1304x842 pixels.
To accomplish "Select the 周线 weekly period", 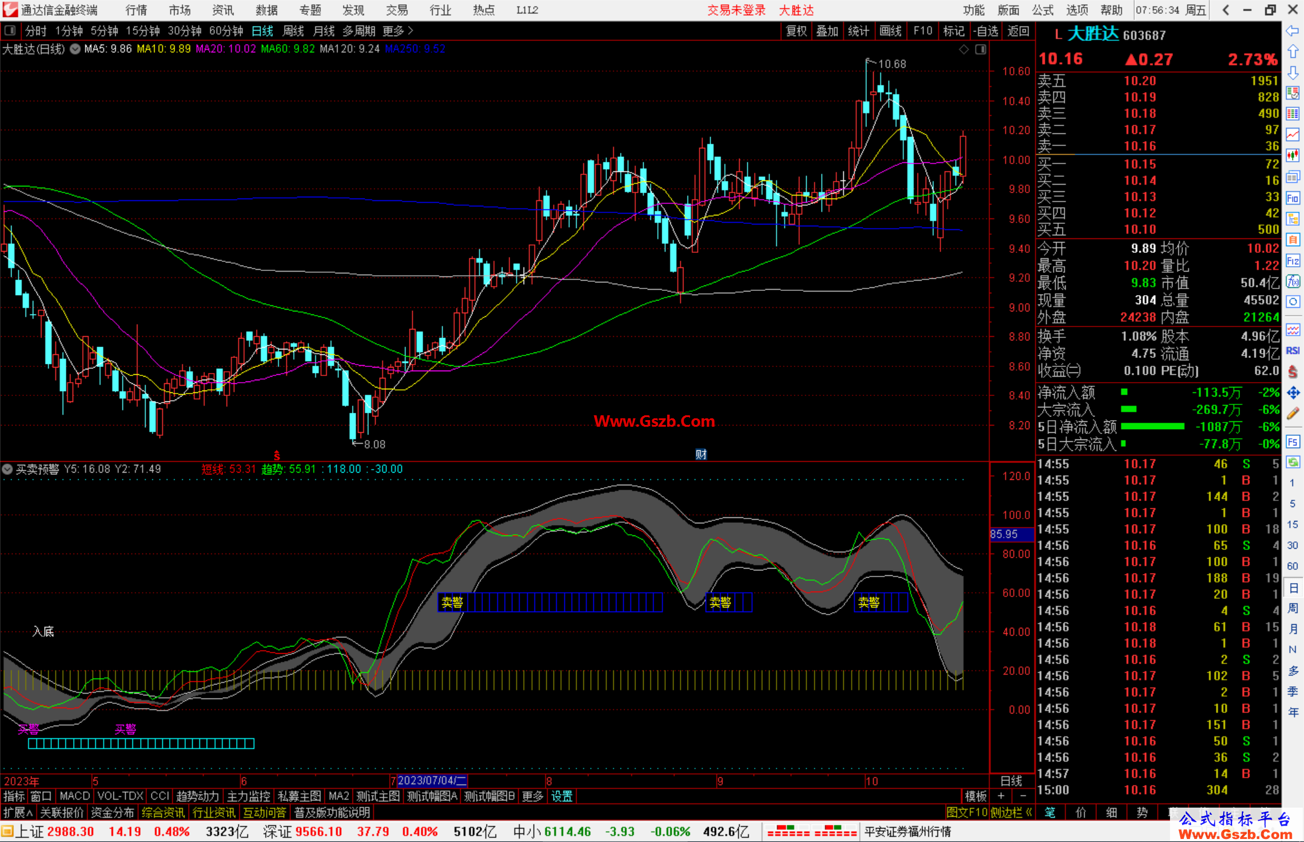I will (x=293, y=31).
